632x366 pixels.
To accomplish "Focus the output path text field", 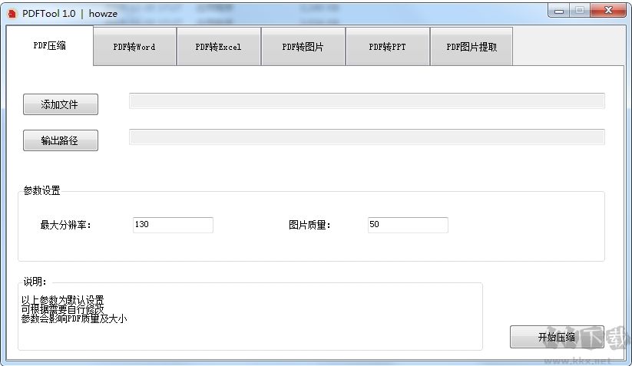I will coord(367,137).
